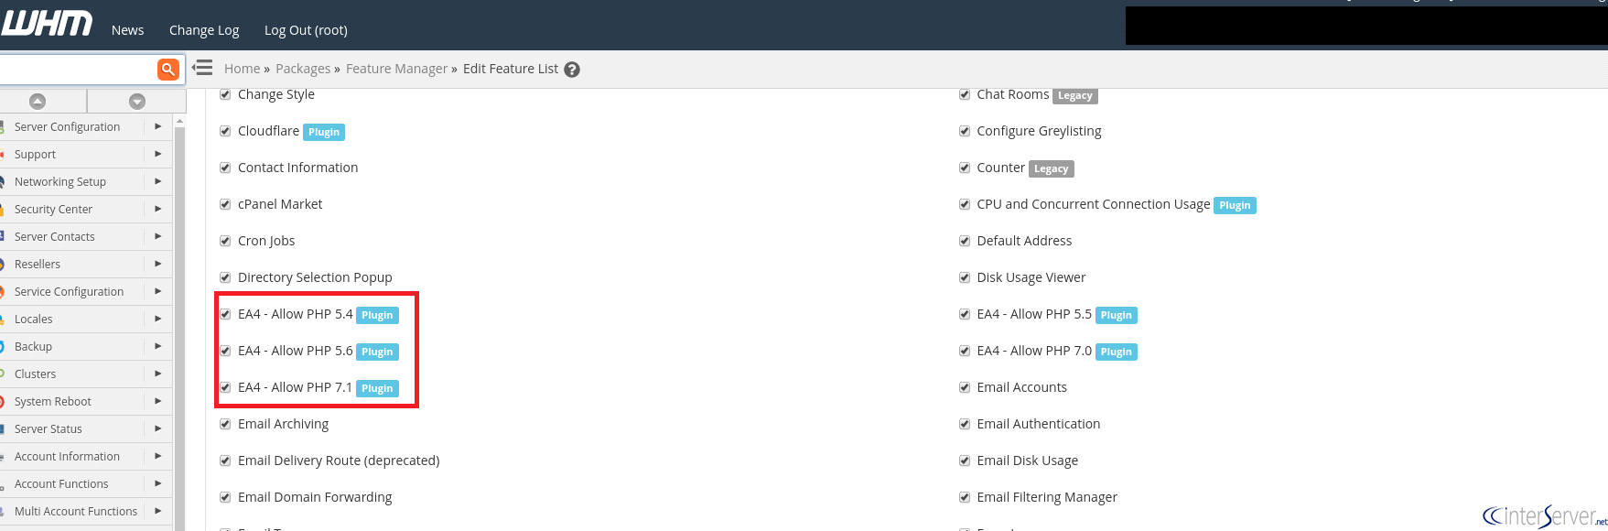Go to Feature Manager breadcrumb link

[396, 69]
